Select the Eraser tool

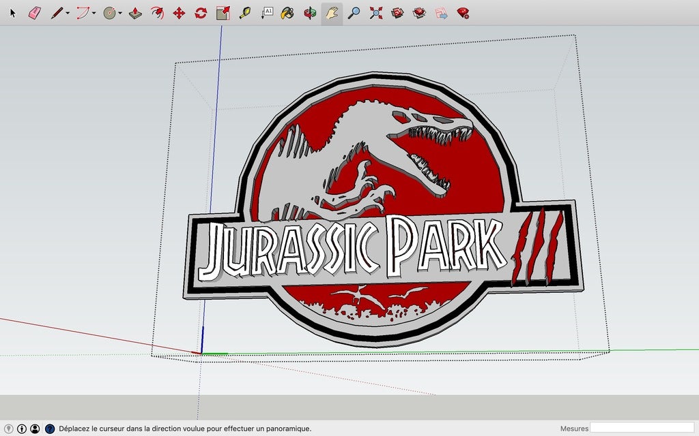coord(34,13)
